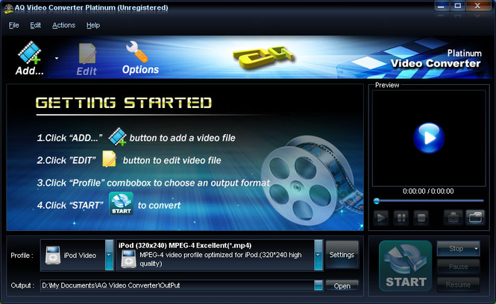Click the Output path text field
Viewport: 496px width, 304px height.
(178, 285)
